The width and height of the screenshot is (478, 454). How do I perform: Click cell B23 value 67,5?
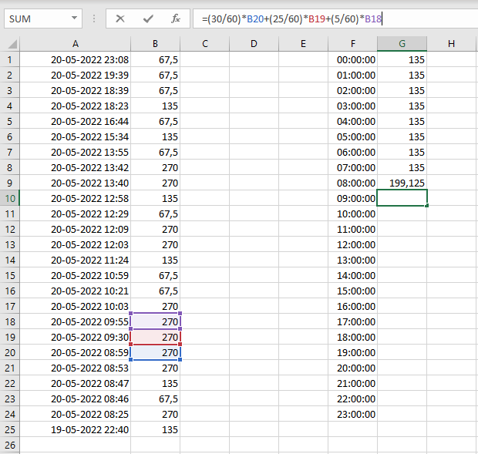(156, 399)
